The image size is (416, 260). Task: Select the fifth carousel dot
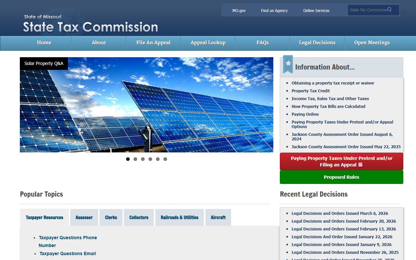click(x=158, y=159)
